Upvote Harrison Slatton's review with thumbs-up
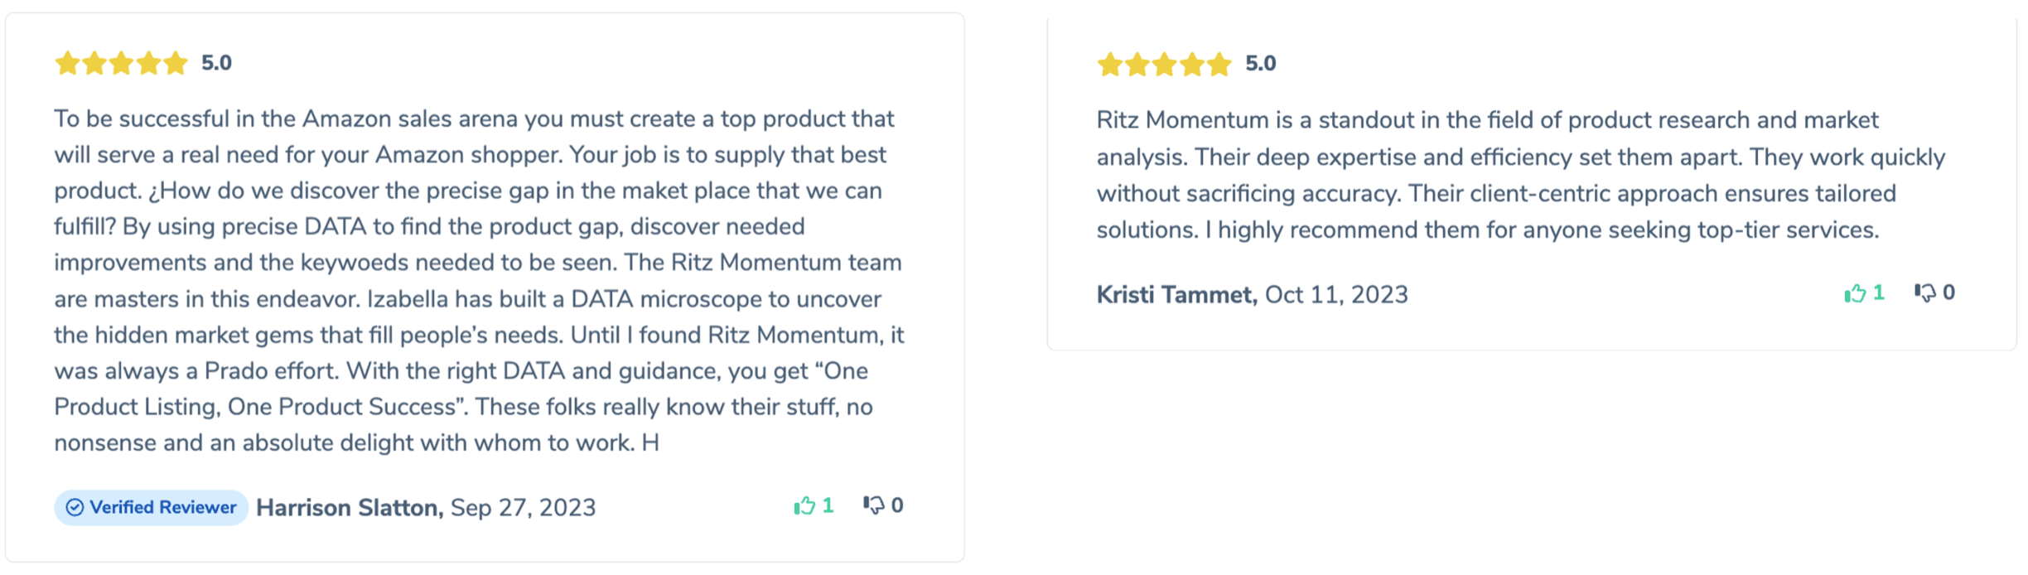The height and width of the screenshot is (575, 2028). pyautogui.click(x=804, y=505)
